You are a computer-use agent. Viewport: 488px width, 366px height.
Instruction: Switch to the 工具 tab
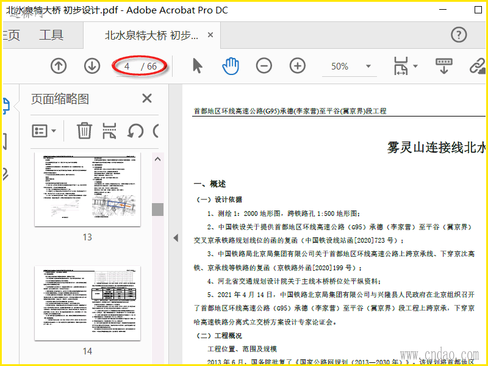[x=51, y=35]
